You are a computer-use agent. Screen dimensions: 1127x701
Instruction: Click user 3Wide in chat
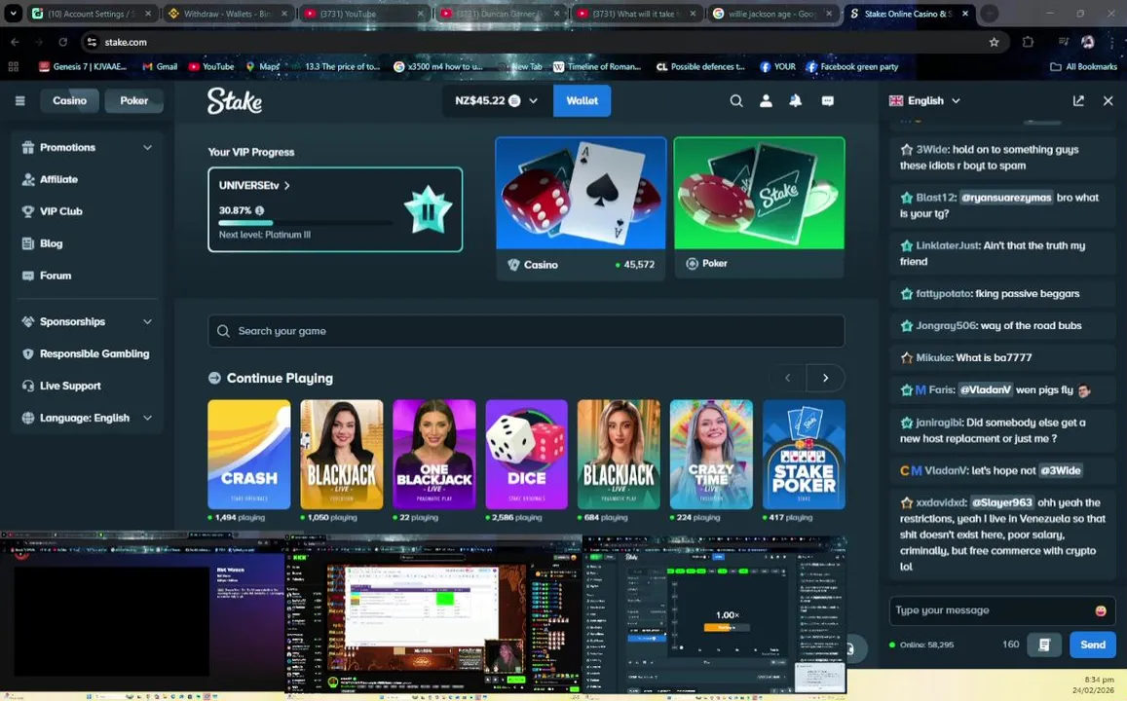931,149
